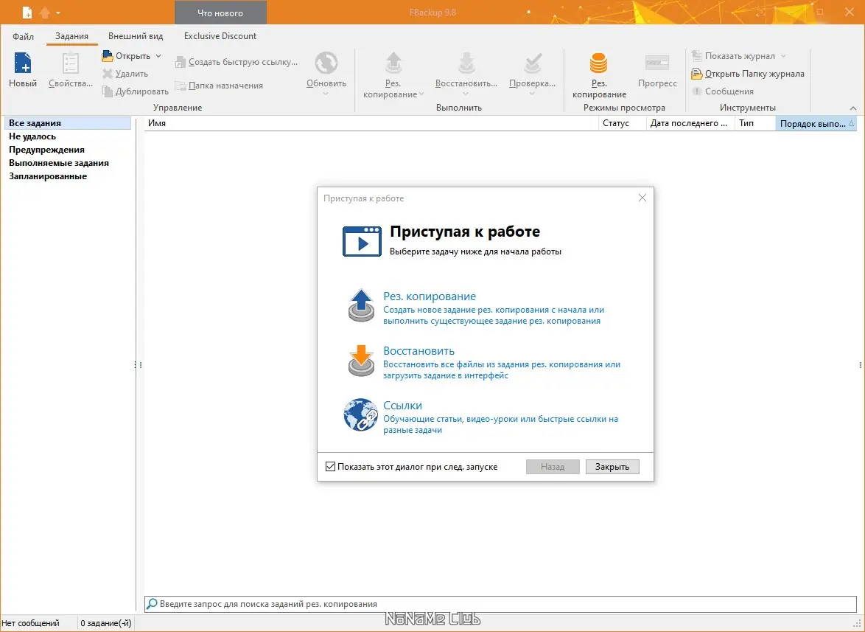Sort by Порядок выполнения column header
Image resolution: width=865 pixels, height=632 pixels.
pos(816,123)
